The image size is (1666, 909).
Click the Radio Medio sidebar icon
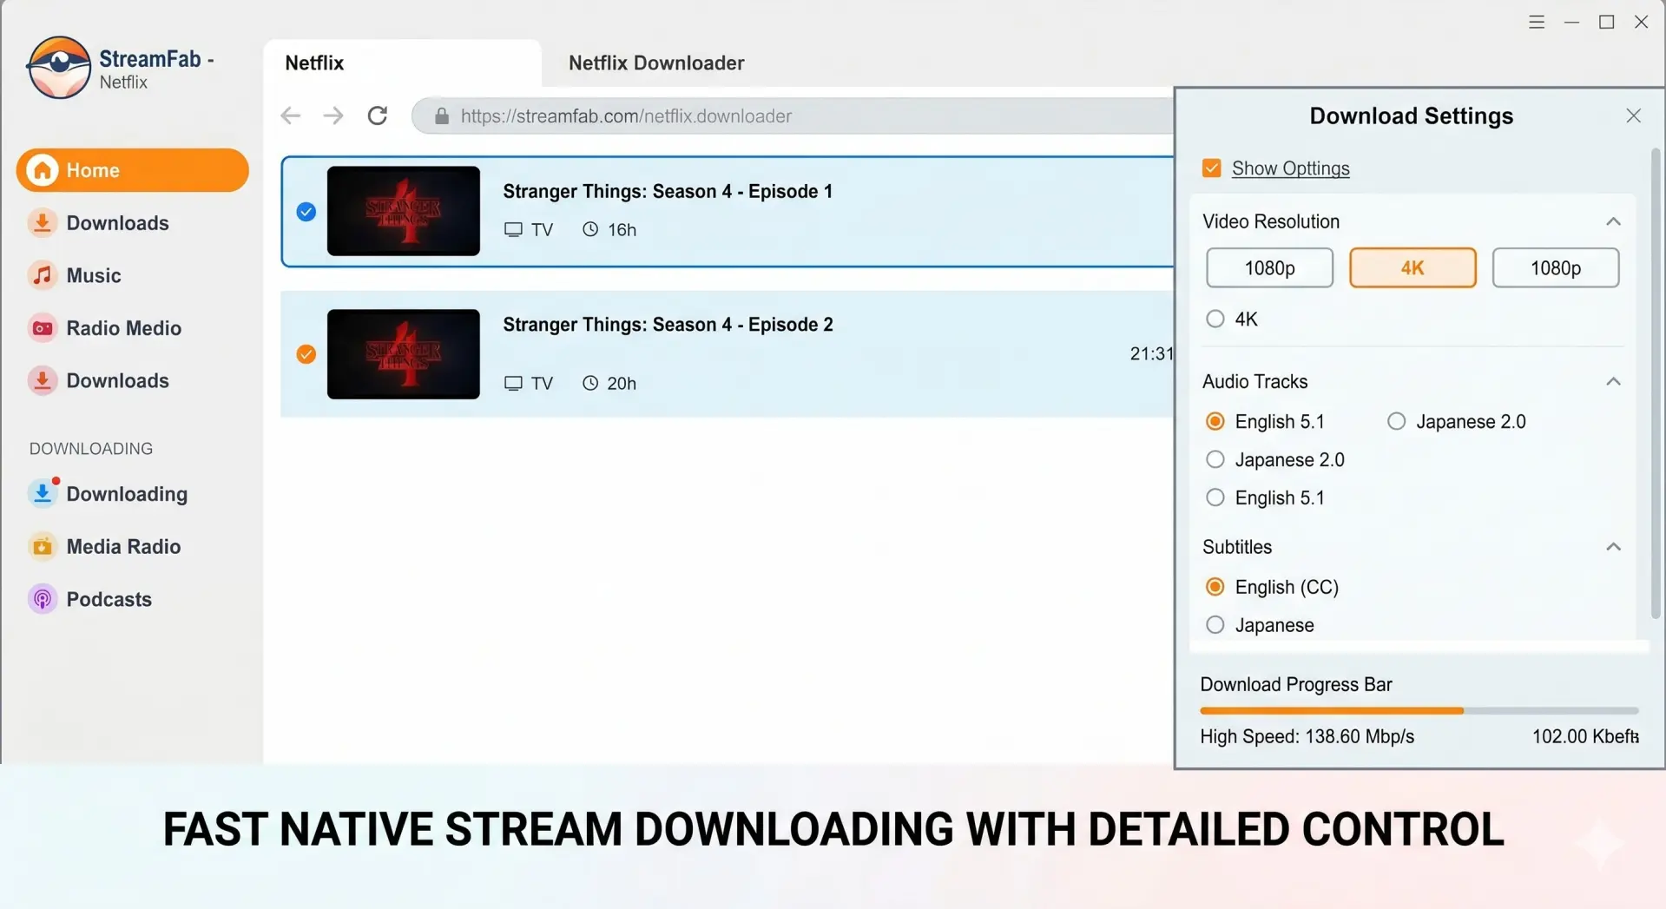(42, 328)
